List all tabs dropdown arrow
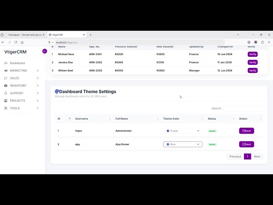Viewport: 273px width, 205px height. 238,35
